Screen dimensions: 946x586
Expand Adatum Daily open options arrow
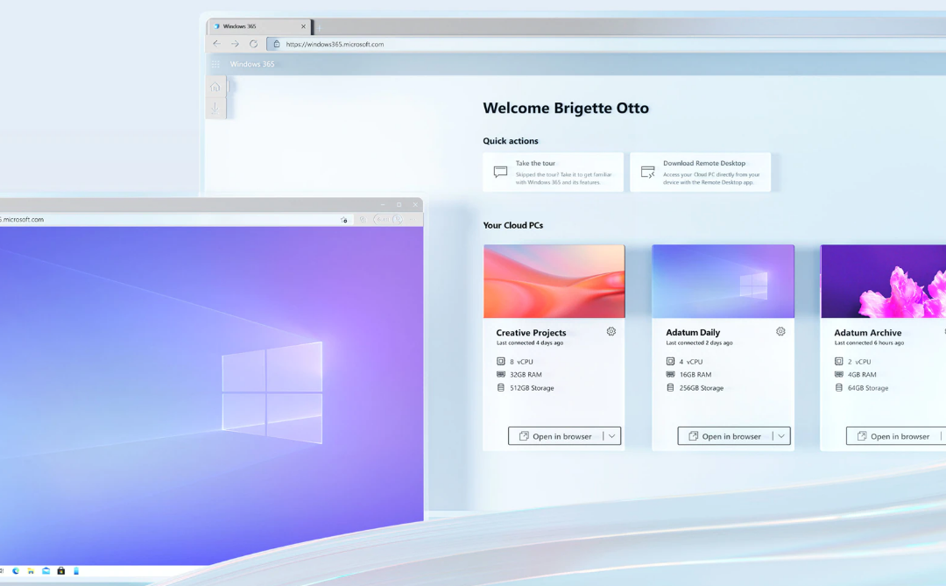(781, 435)
